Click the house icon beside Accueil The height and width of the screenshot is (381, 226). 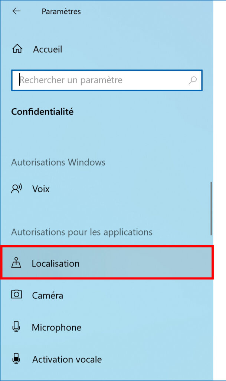click(x=17, y=49)
